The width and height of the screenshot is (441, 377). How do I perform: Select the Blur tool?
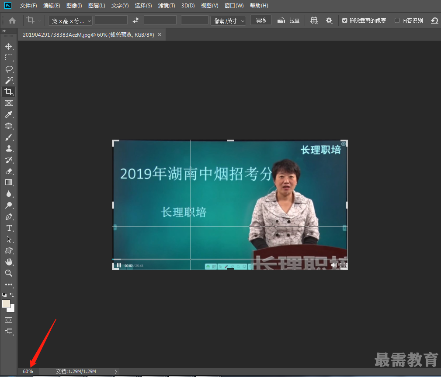pyautogui.click(x=9, y=194)
